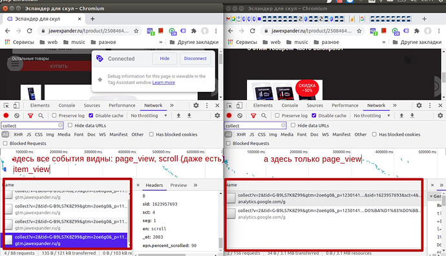Viewport: 446px width, 256px height.
Task: Open No throttling dropdown in right DevTools
Action: [x=372, y=116]
